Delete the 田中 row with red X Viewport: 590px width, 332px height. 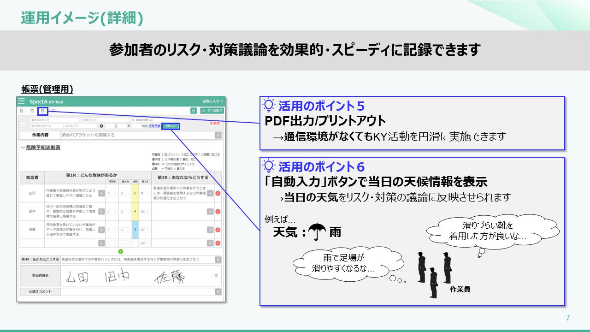218,211
